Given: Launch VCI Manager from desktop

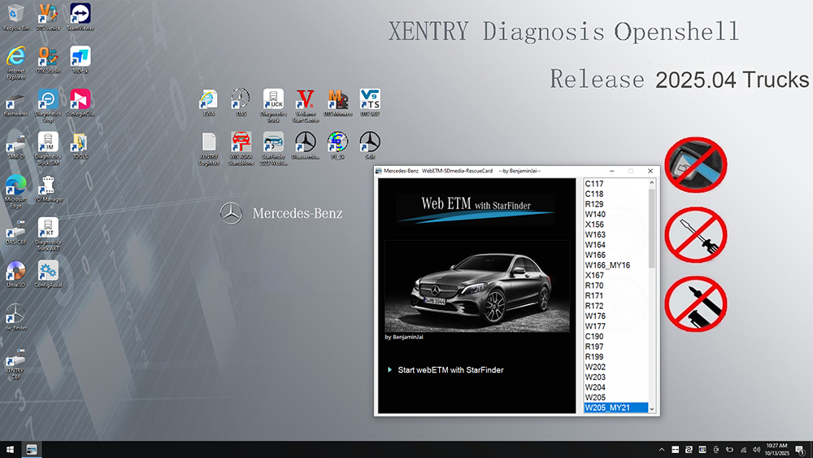Looking at the screenshot, I should (x=48, y=185).
